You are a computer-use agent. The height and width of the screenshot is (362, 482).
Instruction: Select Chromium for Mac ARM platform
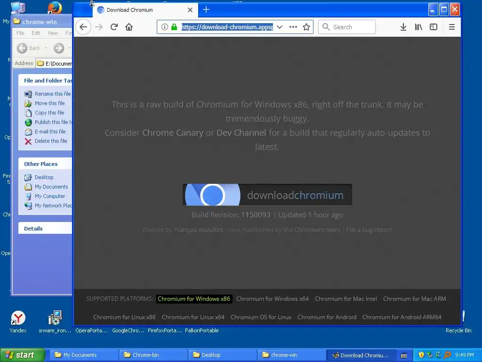(x=414, y=298)
